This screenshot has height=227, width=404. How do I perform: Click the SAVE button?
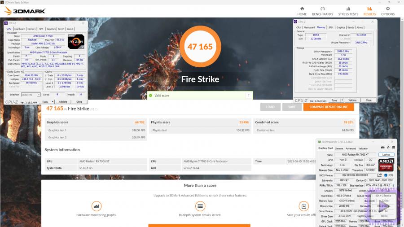(x=292, y=107)
